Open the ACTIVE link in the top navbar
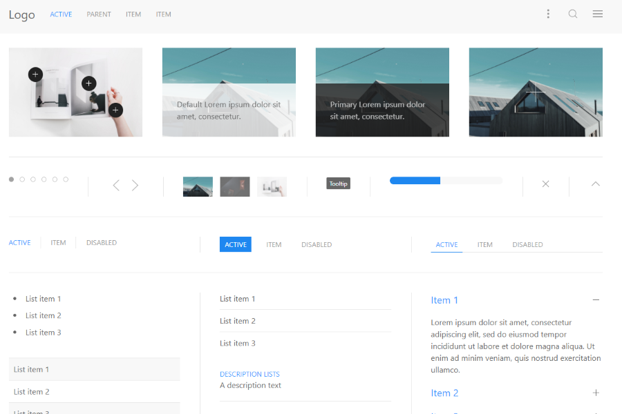The image size is (622, 414). 61,14
